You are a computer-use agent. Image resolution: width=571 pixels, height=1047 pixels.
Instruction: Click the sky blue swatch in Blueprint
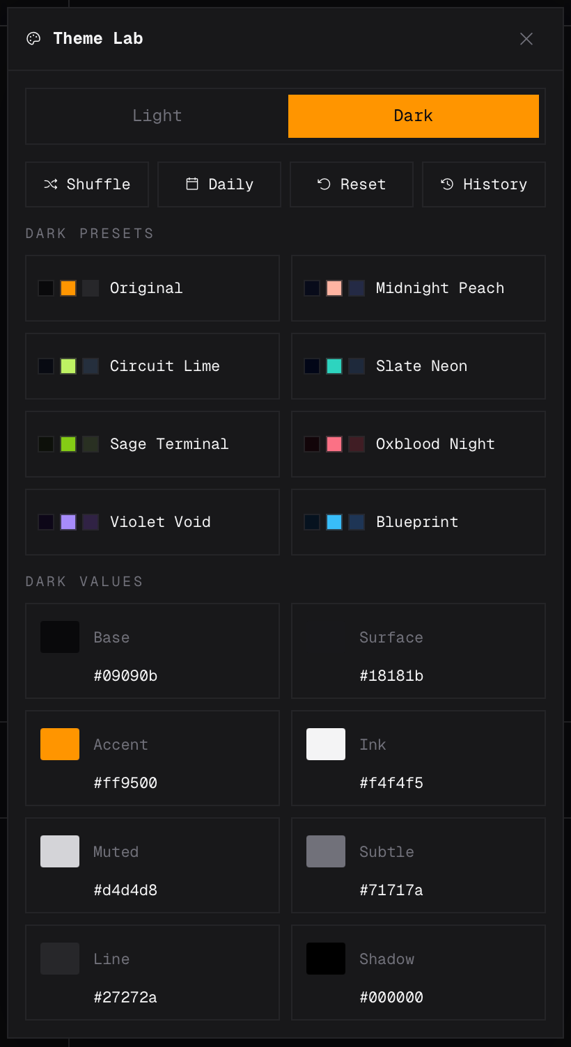[x=334, y=522]
